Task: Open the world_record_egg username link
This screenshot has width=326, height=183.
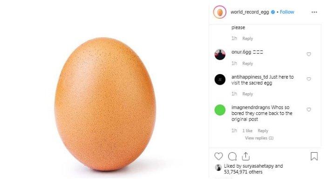Action: click(x=250, y=12)
